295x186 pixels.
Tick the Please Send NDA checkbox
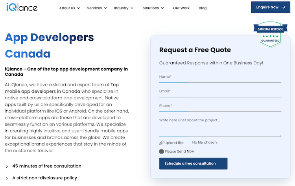[x=161, y=151]
